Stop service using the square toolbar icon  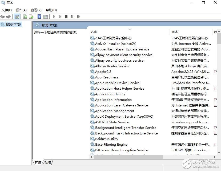click(x=66, y=17)
